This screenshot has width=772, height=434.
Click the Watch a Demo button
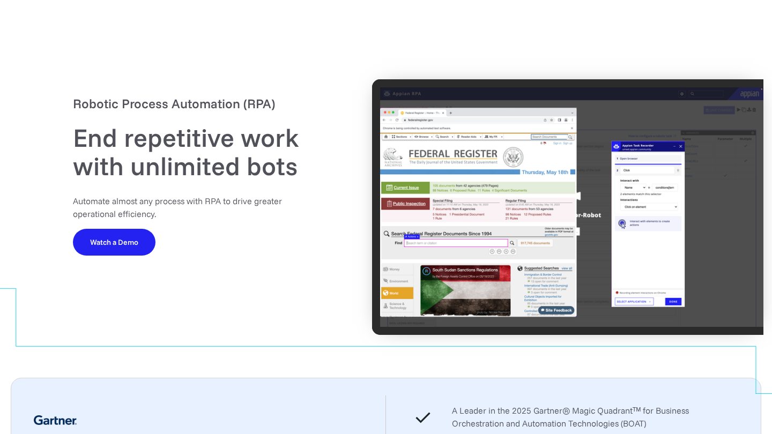click(114, 242)
